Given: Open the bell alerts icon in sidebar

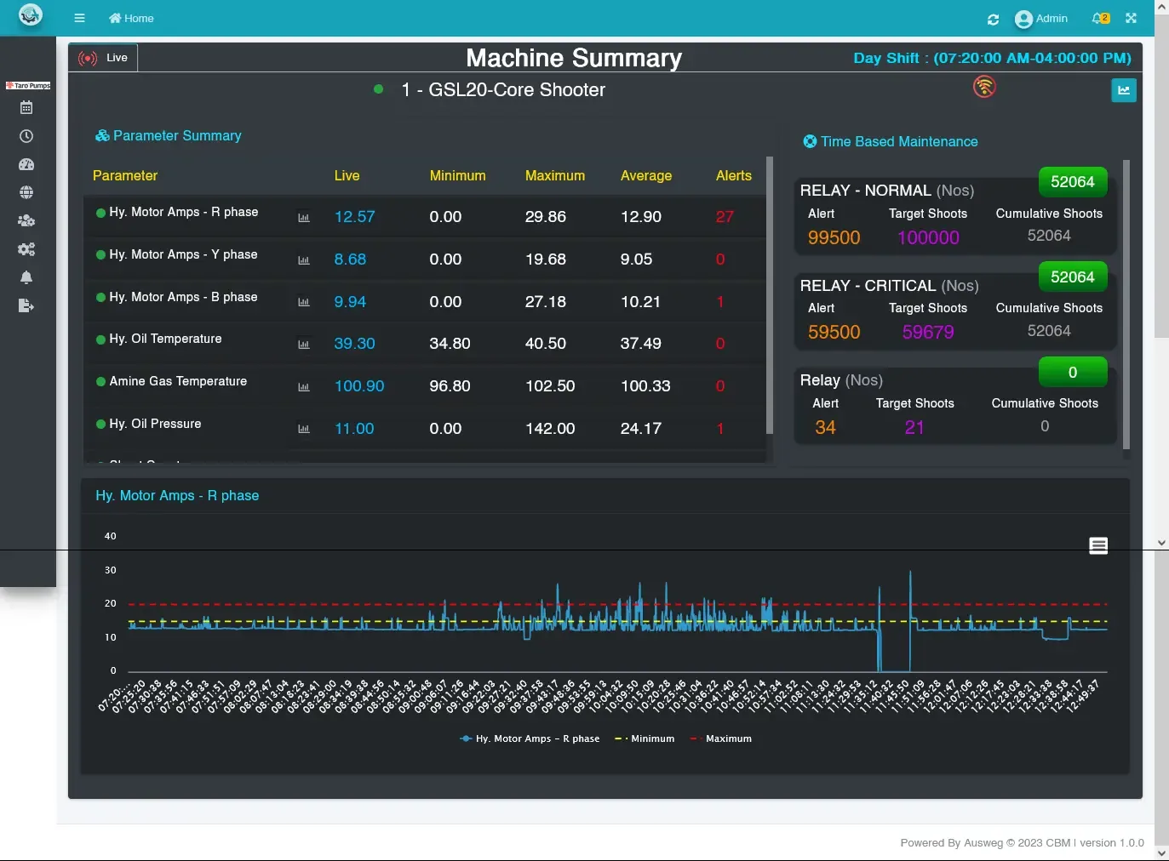Looking at the screenshot, I should (26, 277).
